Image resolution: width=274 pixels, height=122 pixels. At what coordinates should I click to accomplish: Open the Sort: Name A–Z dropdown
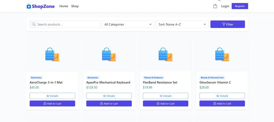point(182,24)
